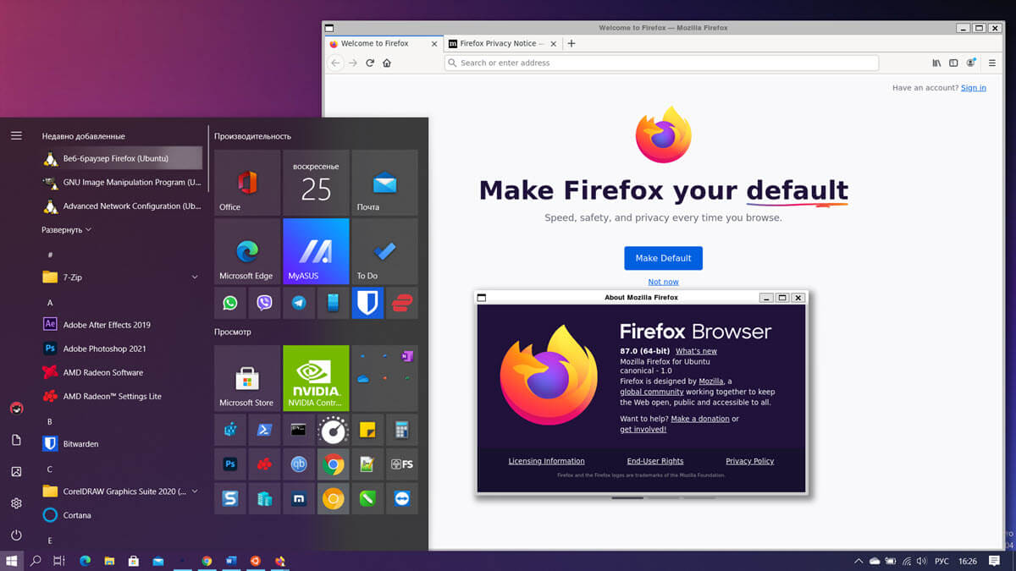Click the Not now link

663,282
